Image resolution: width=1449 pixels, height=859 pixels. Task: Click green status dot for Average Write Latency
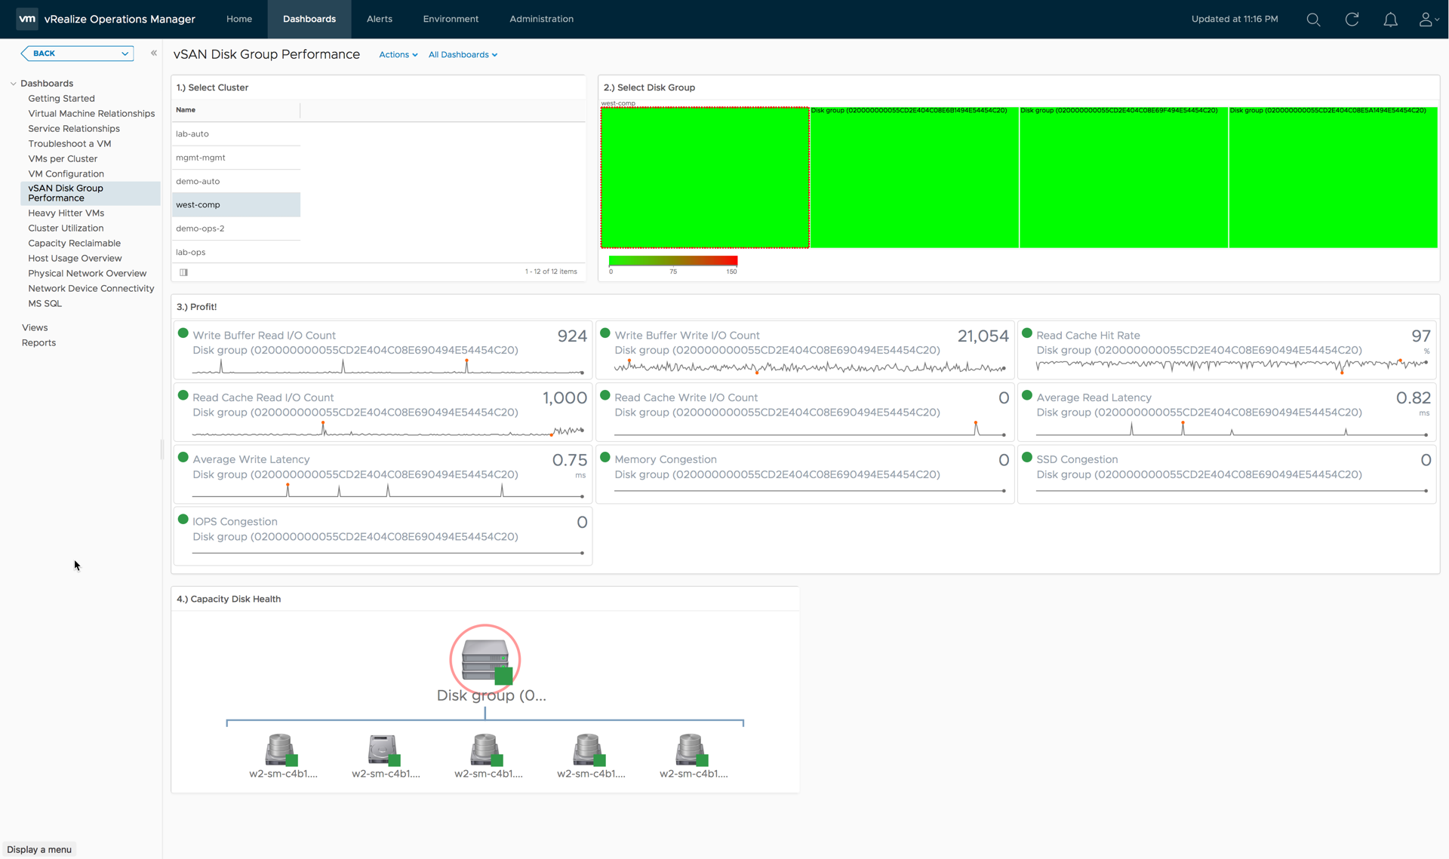tap(183, 456)
